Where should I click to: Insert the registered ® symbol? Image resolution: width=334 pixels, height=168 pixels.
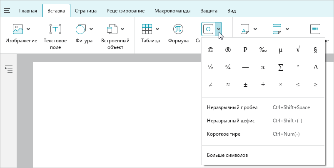[x=228, y=50]
